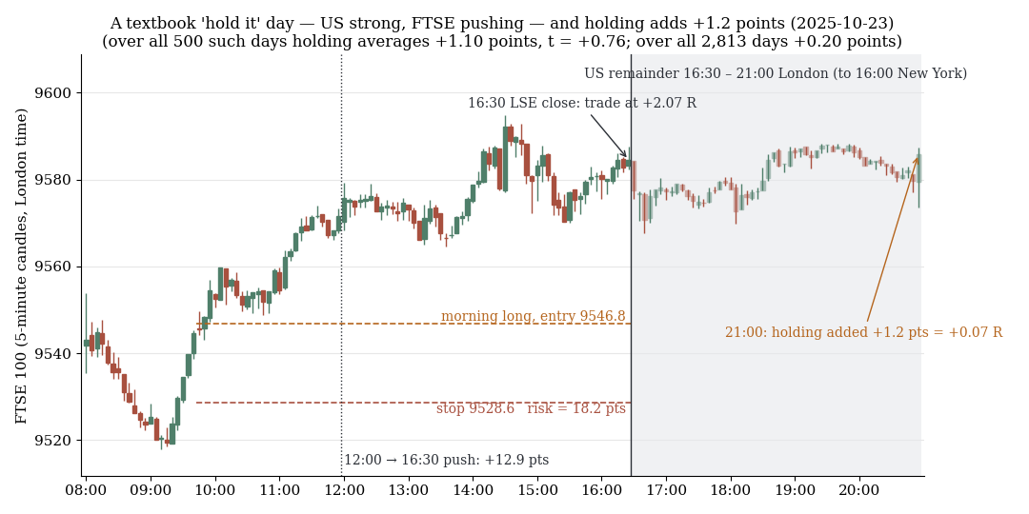Click the '21:00: holding added +1.2 pts' annotation
1029x514 pixels.
click(863, 332)
